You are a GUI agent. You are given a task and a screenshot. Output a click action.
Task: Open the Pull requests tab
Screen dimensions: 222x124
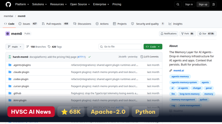tap(55, 24)
